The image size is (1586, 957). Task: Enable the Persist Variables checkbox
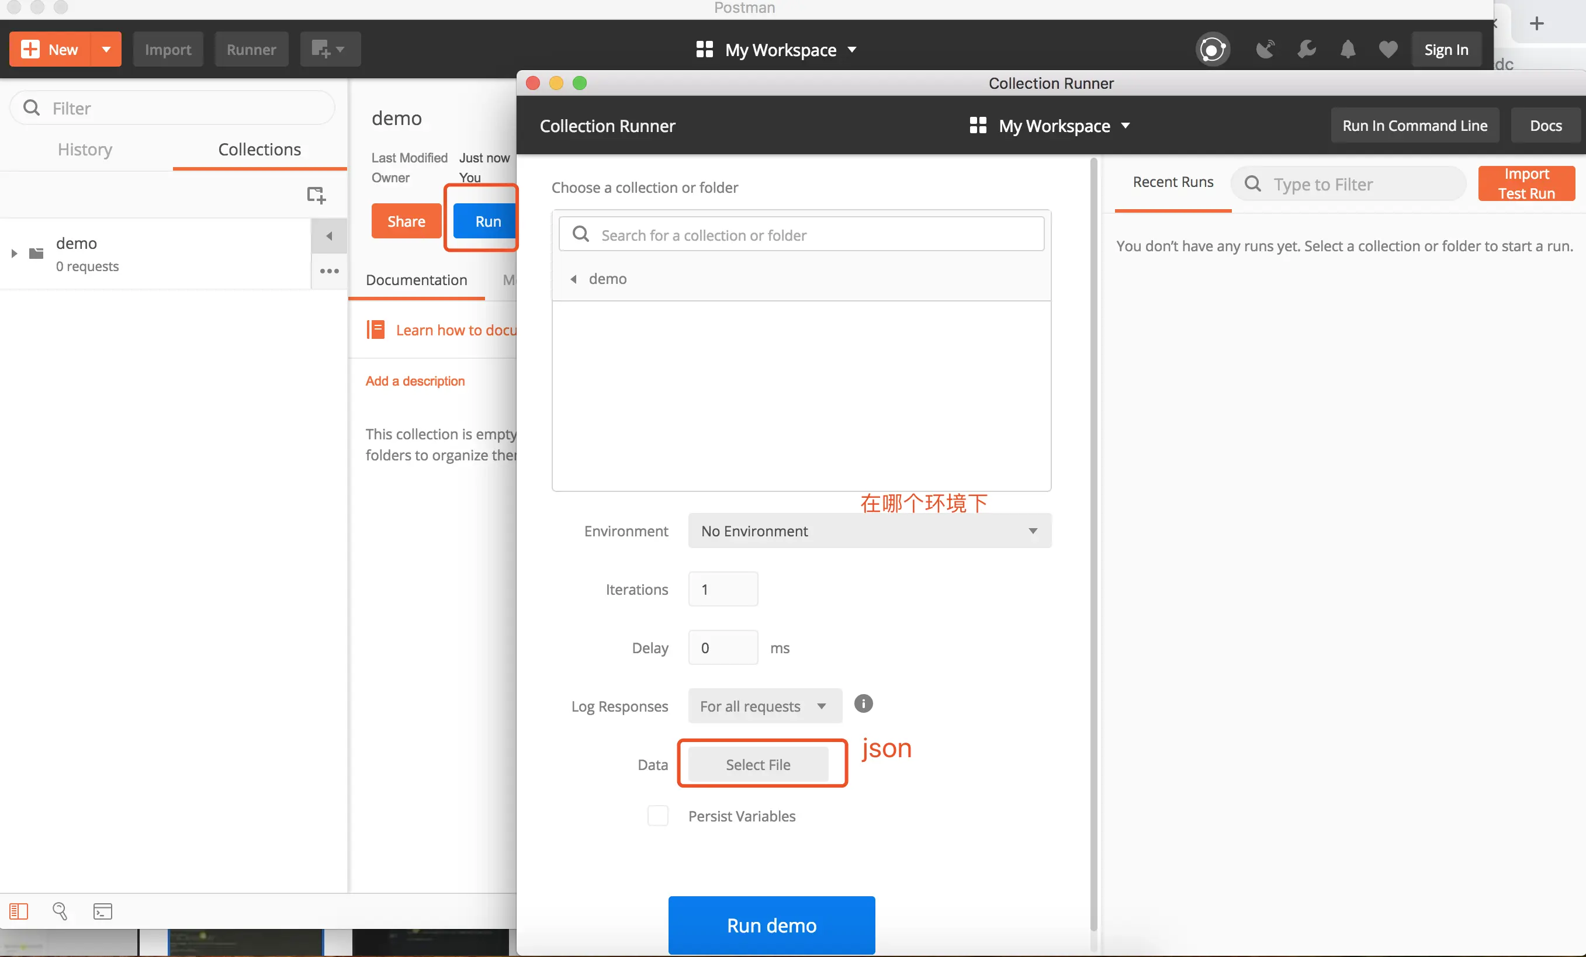(x=658, y=816)
